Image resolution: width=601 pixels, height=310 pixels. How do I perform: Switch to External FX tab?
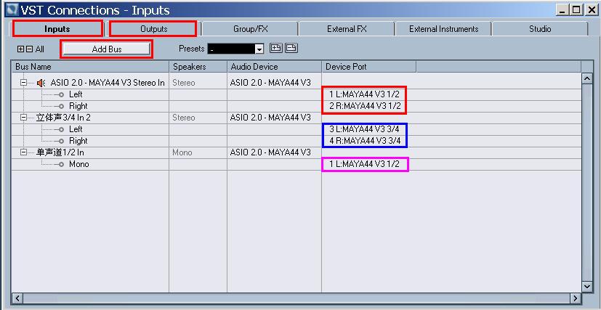347,29
